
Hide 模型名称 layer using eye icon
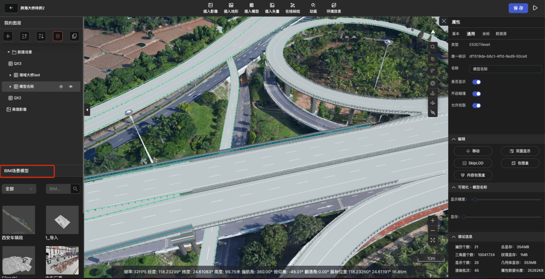tap(71, 87)
